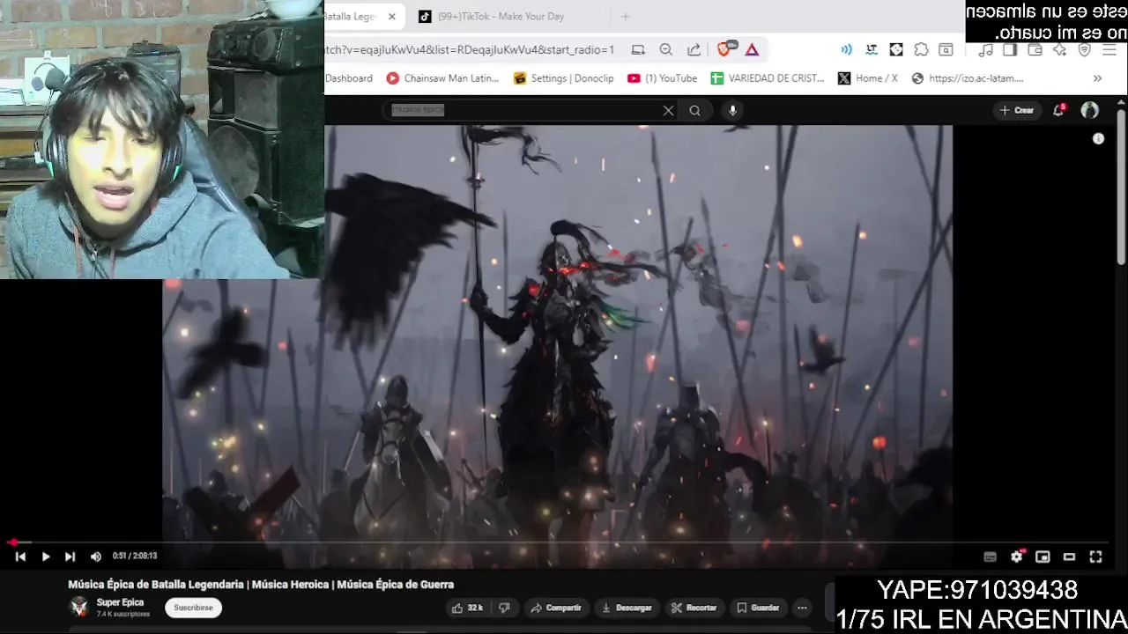Open the Dashboard bookmark
The width and height of the screenshot is (1128, 634).
[x=349, y=78]
